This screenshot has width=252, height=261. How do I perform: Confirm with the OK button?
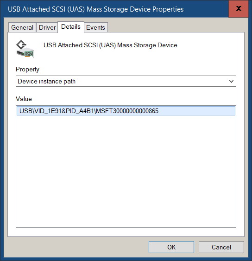(x=171, y=247)
